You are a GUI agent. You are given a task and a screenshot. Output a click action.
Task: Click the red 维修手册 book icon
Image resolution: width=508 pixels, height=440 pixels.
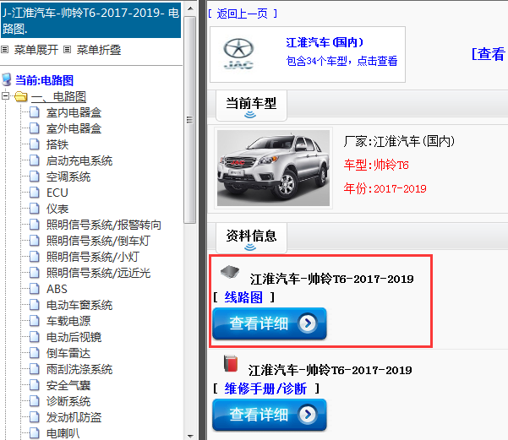tap(231, 363)
